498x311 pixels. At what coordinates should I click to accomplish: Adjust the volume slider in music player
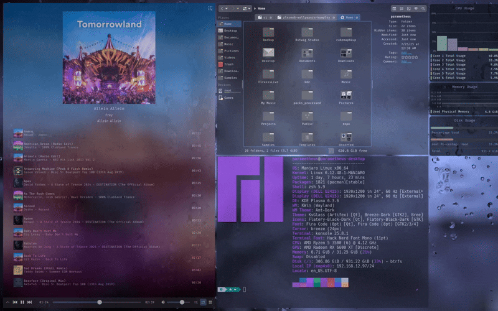click(178, 302)
